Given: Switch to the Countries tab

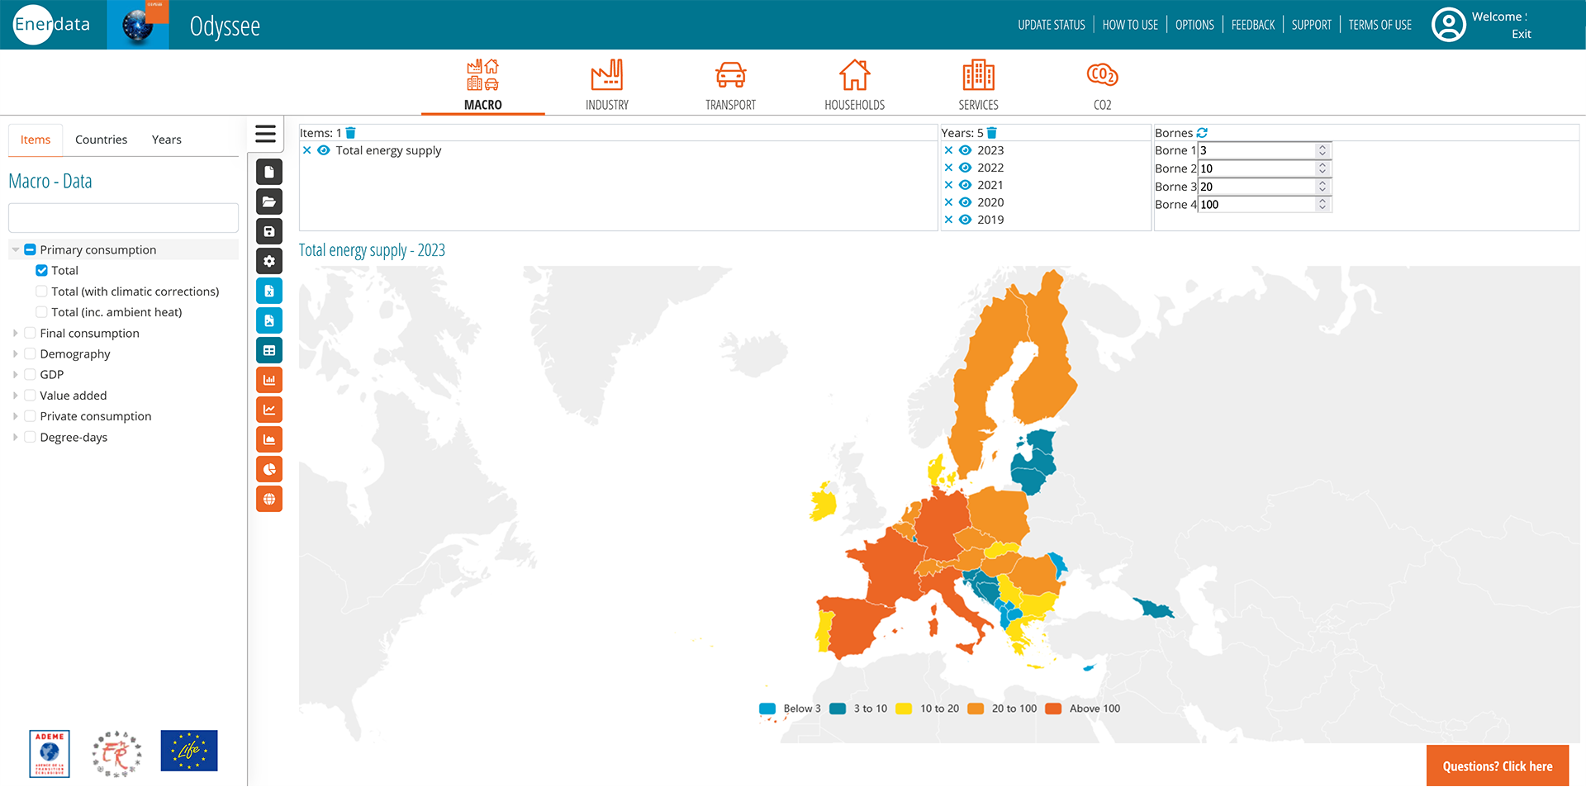Looking at the screenshot, I should [x=101, y=140].
